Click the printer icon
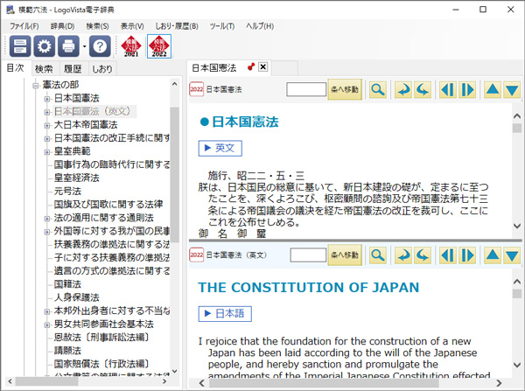 (x=68, y=45)
